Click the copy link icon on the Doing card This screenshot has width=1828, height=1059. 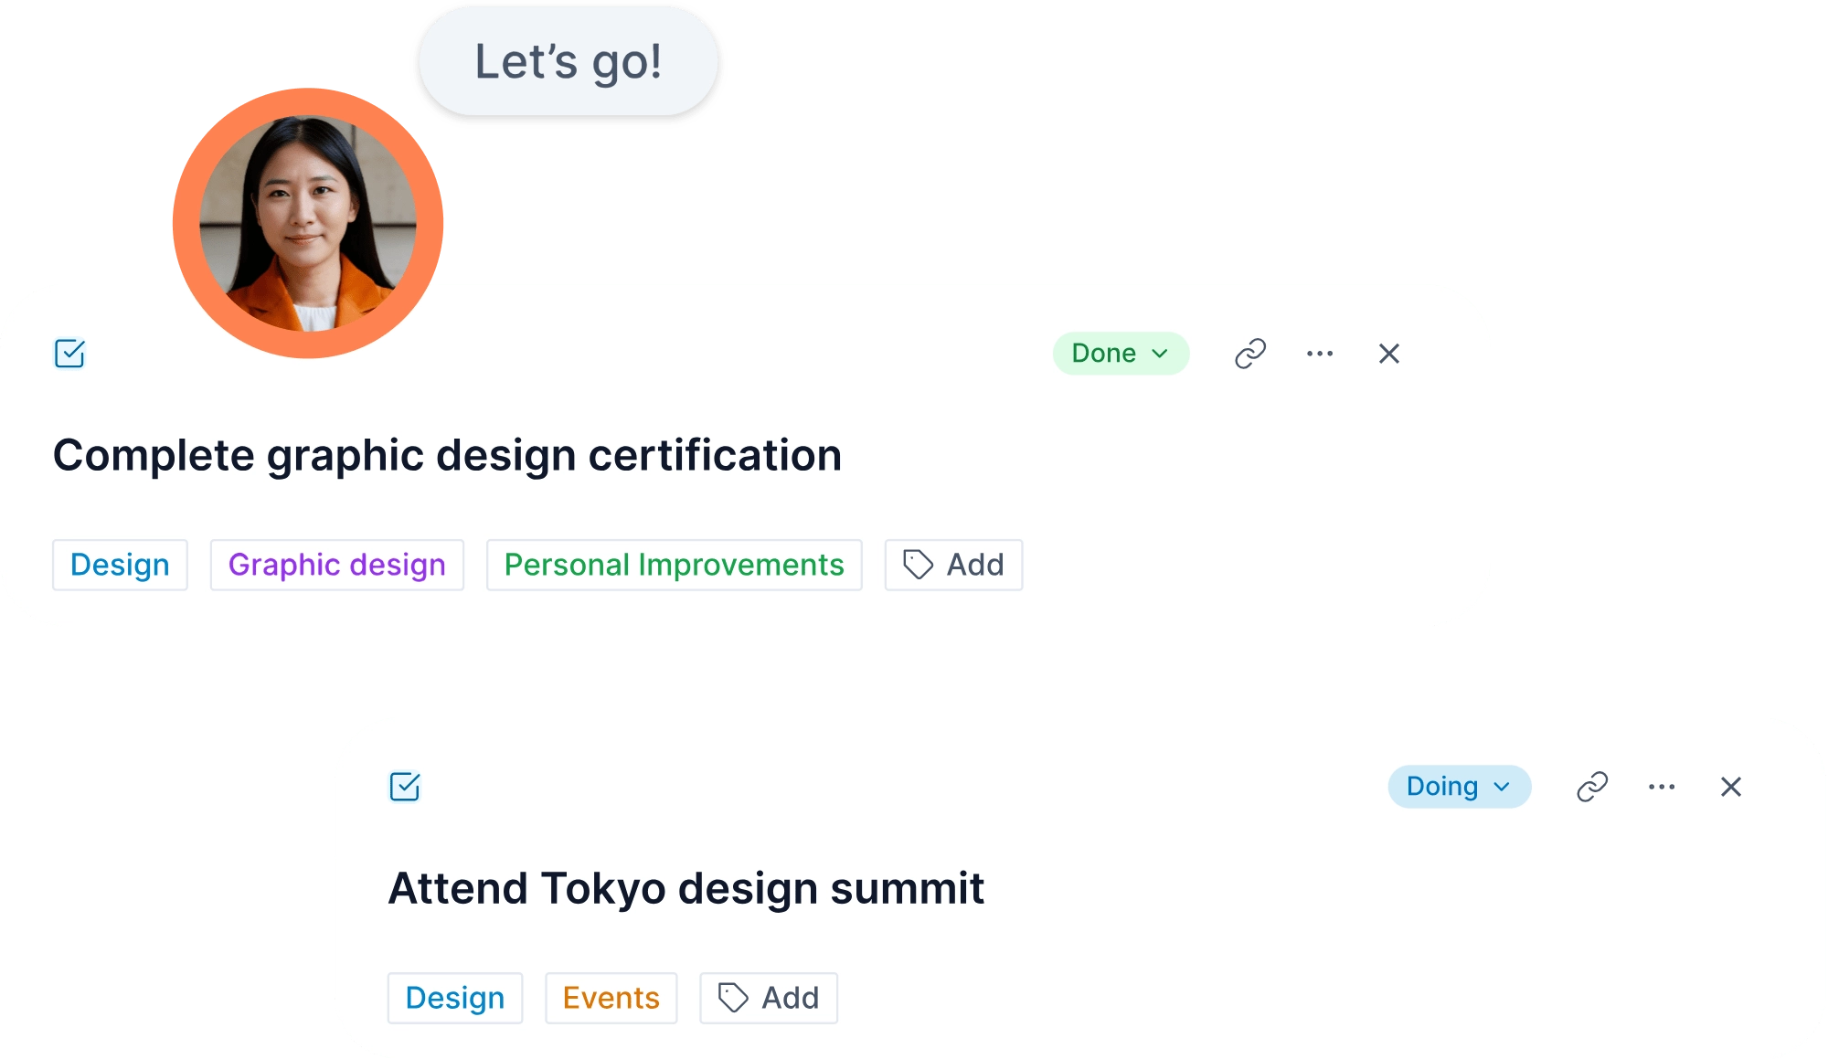(x=1591, y=786)
